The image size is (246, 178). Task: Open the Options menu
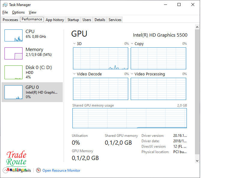click(18, 12)
